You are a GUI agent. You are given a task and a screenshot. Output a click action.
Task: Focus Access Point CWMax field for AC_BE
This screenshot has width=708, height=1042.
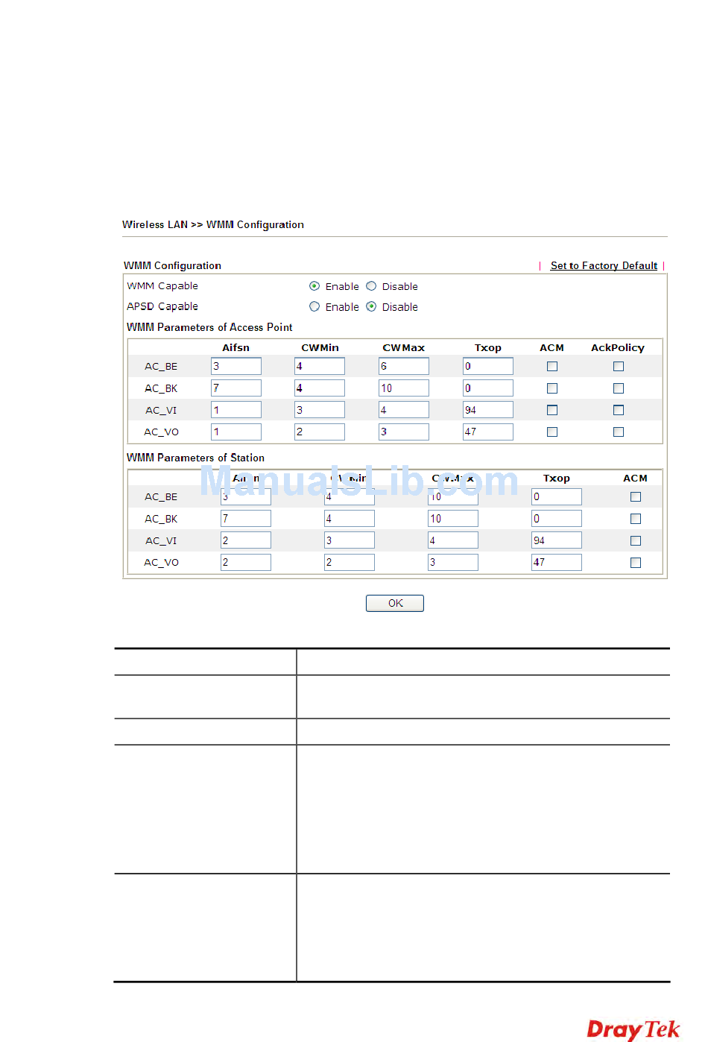coord(404,366)
